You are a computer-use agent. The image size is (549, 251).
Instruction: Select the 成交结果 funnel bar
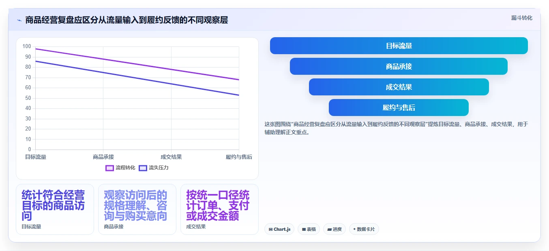399,87
